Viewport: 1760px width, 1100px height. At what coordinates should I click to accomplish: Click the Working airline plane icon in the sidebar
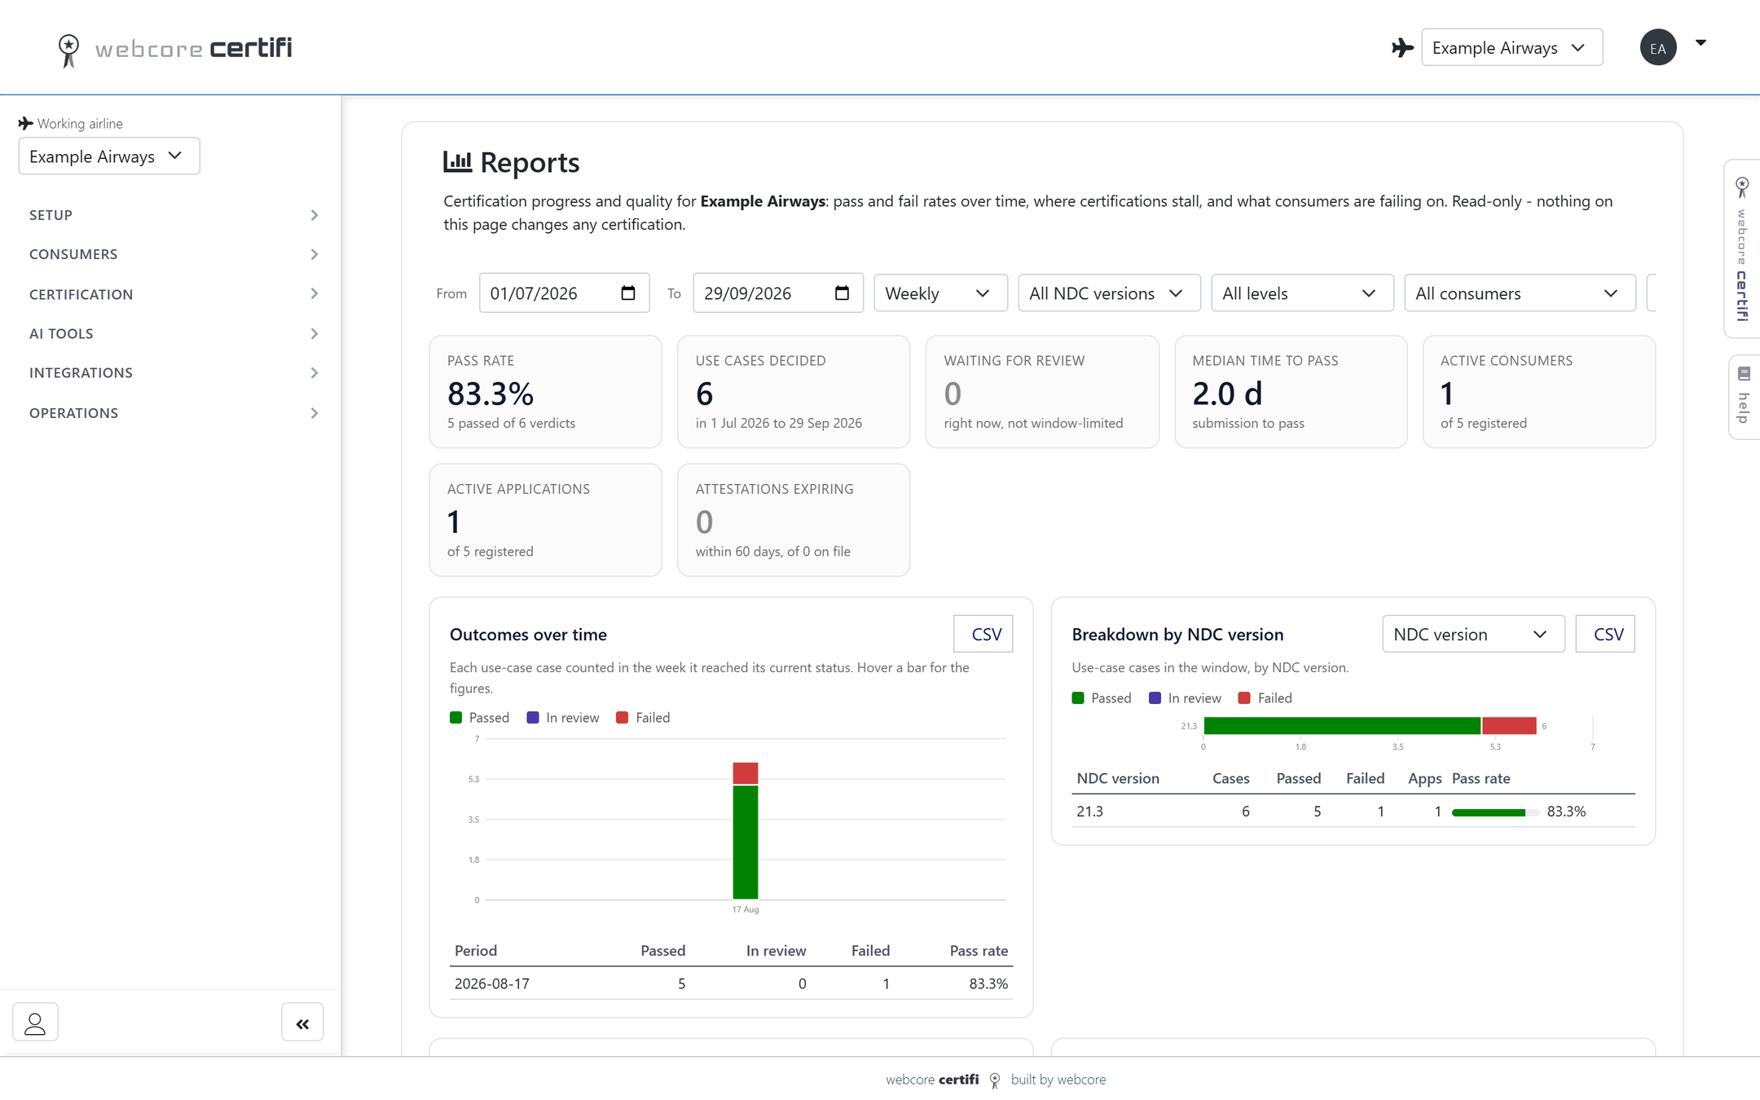[x=26, y=123]
